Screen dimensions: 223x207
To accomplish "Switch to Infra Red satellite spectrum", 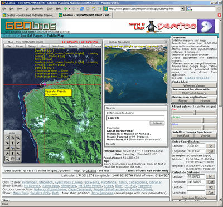I will click(x=183, y=135).
